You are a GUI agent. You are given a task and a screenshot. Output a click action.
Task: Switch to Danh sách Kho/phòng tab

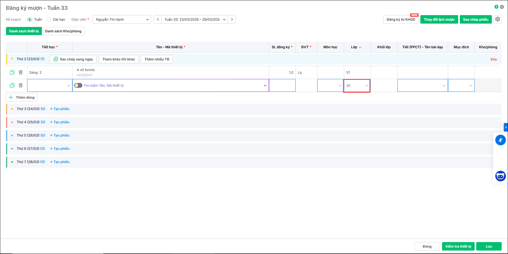(63, 31)
